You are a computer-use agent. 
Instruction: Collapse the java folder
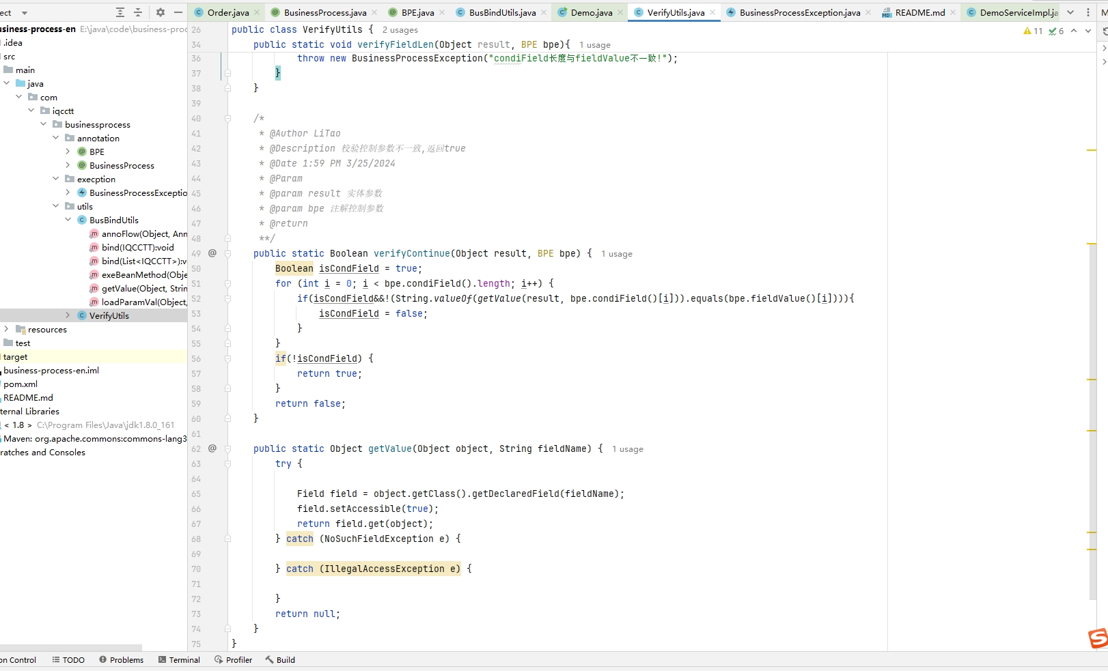[7, 83]
